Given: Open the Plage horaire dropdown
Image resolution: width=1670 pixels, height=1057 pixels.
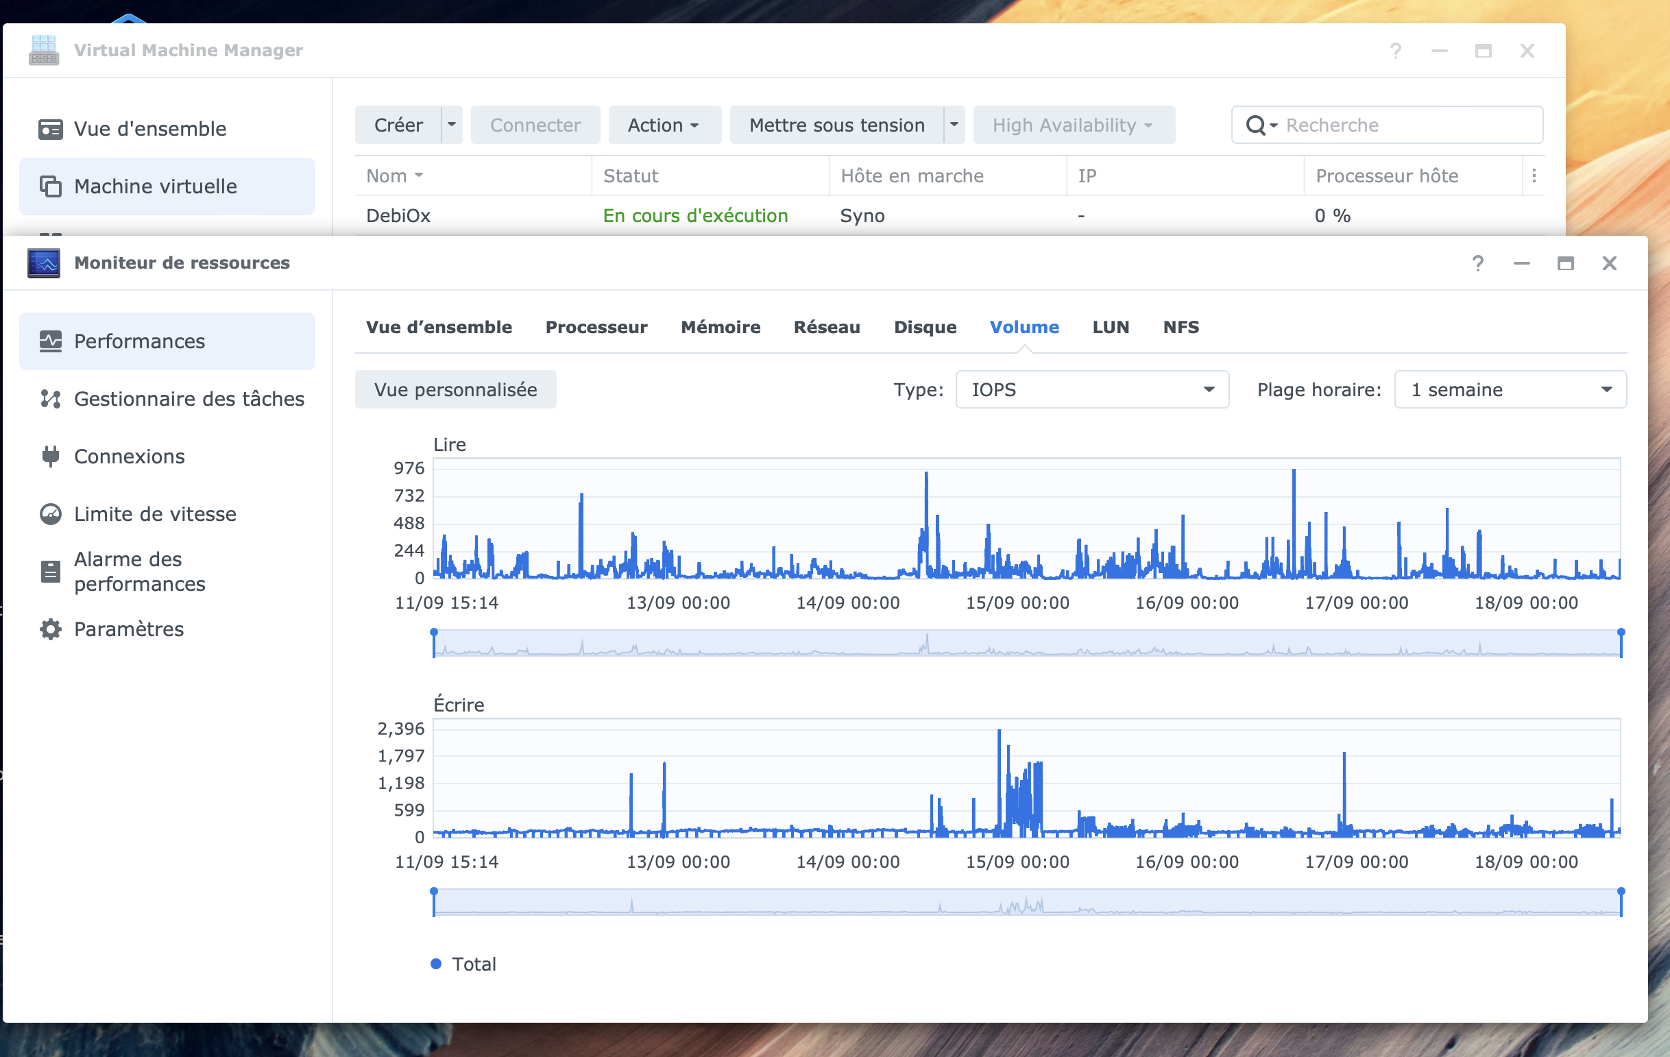Looking at the screenshot, I should coord(1510,390).
